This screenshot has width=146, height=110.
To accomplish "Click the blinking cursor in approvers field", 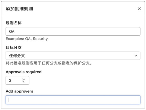I will [9, 100].
